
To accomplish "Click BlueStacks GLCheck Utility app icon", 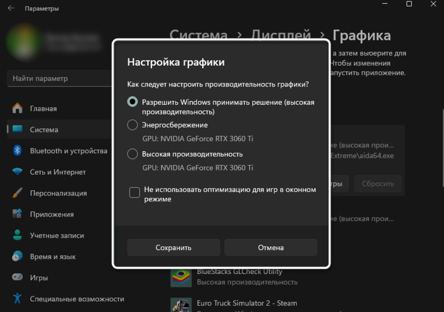I will [181, 277].
